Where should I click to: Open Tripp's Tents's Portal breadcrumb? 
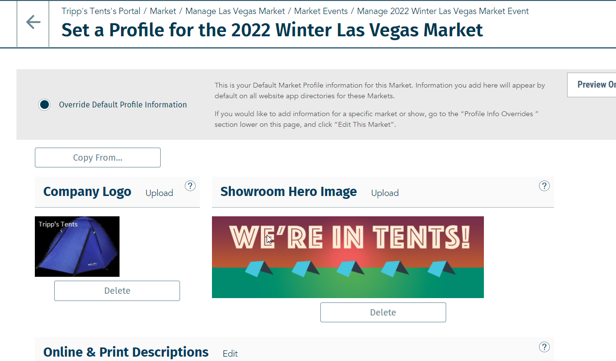(x=101, y=11)
